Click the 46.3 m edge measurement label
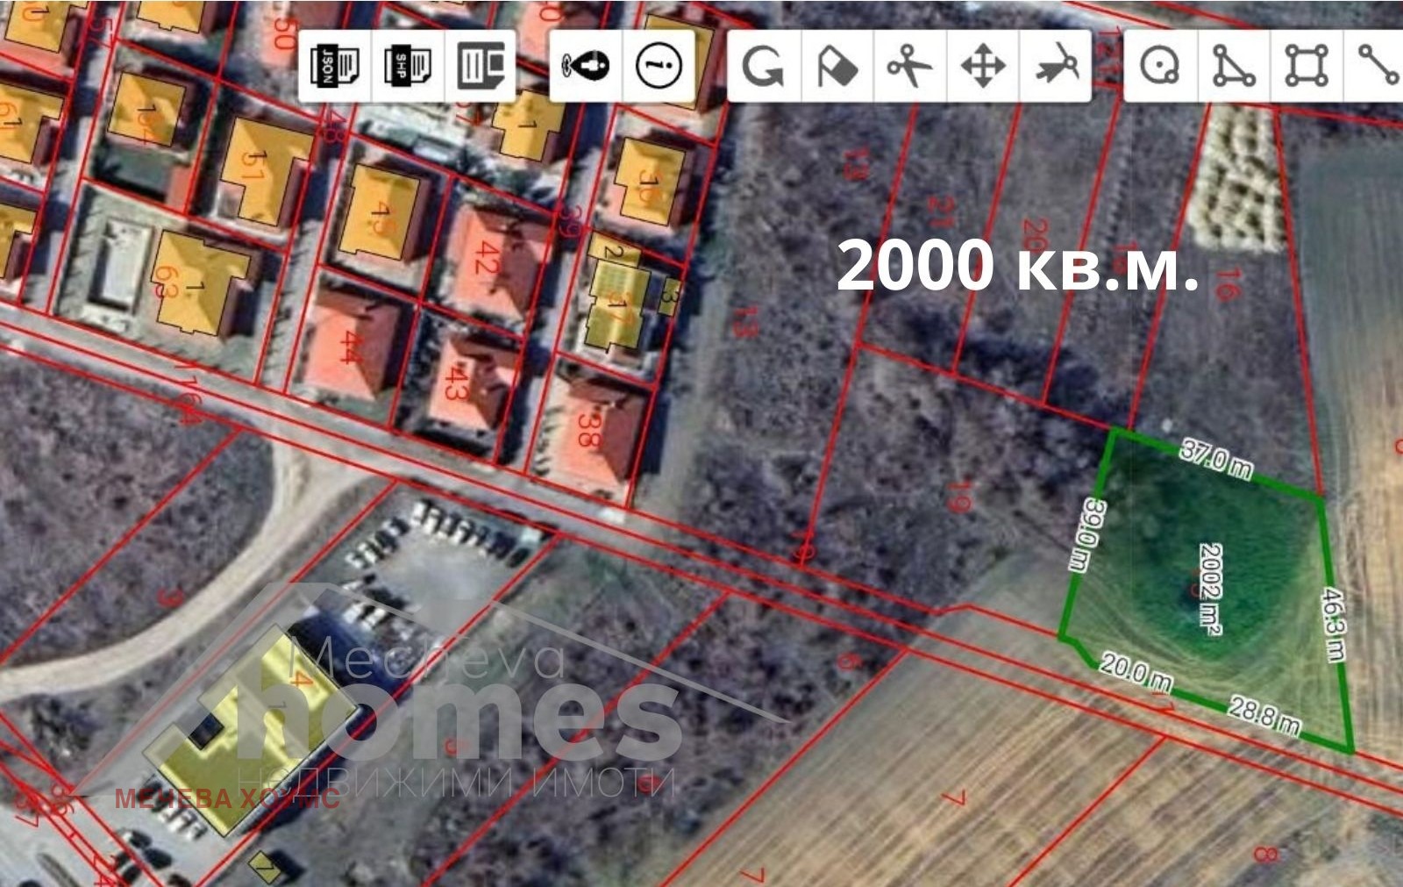Viewport: 1403px width, 887px height. (x=1333, y=625)
